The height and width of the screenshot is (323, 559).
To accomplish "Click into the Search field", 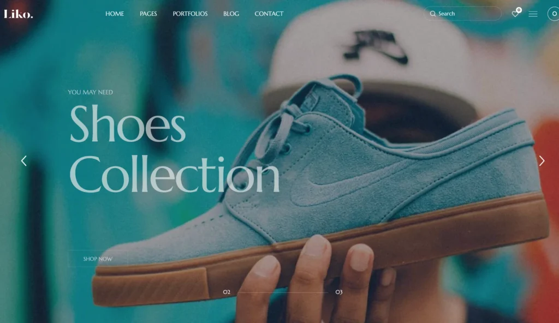I will coord(463,14).
